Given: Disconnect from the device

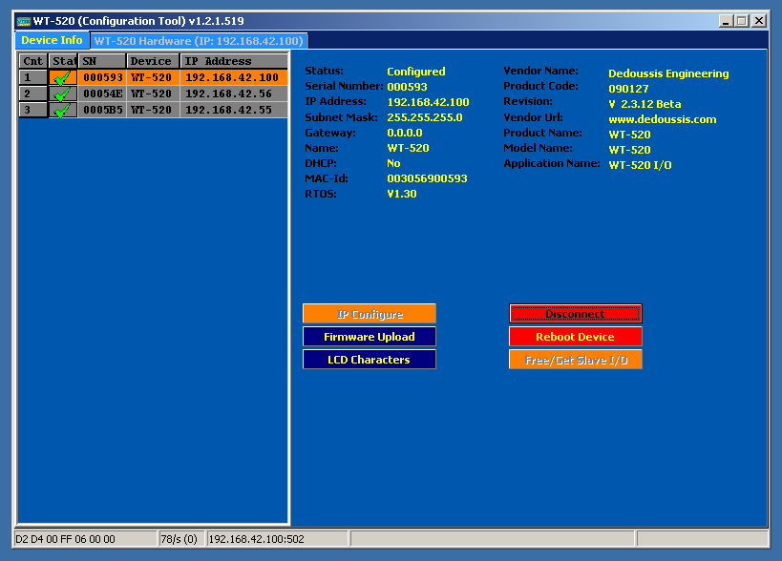Looking at the screenshot, I should point(576,314).
